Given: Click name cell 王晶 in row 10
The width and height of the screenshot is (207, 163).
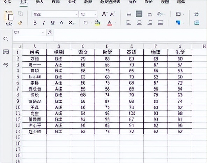Looking at the screenshot, I should [35, 107].
